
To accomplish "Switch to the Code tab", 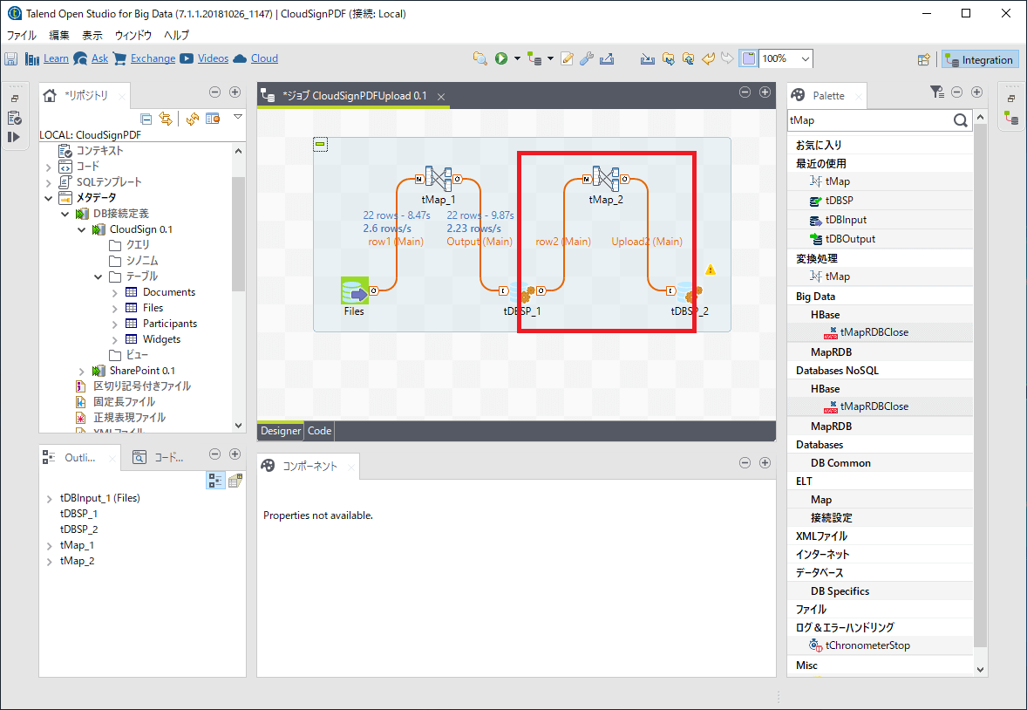I will click(x=319, y=431).
